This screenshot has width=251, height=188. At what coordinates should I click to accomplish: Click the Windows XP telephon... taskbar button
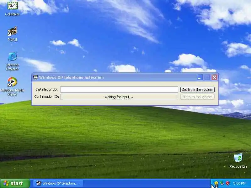point(58,183)
